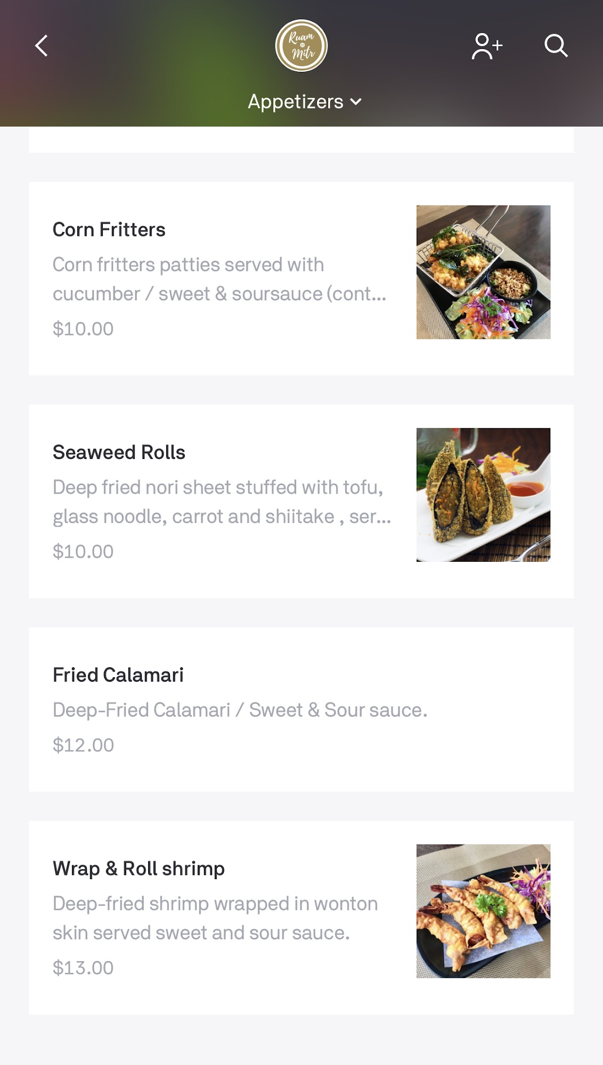Select the Seaweed Rolls title

click(119, 452)
